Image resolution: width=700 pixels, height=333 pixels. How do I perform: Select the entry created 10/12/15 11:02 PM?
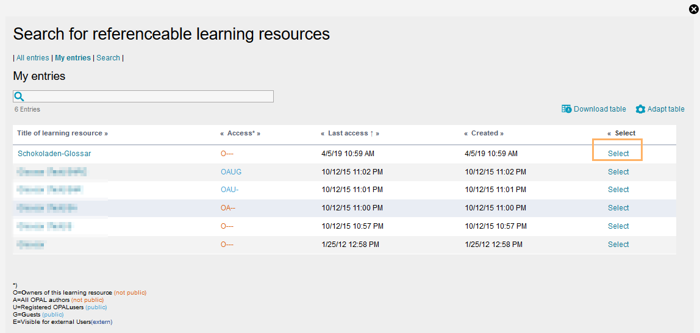[618, 172]
